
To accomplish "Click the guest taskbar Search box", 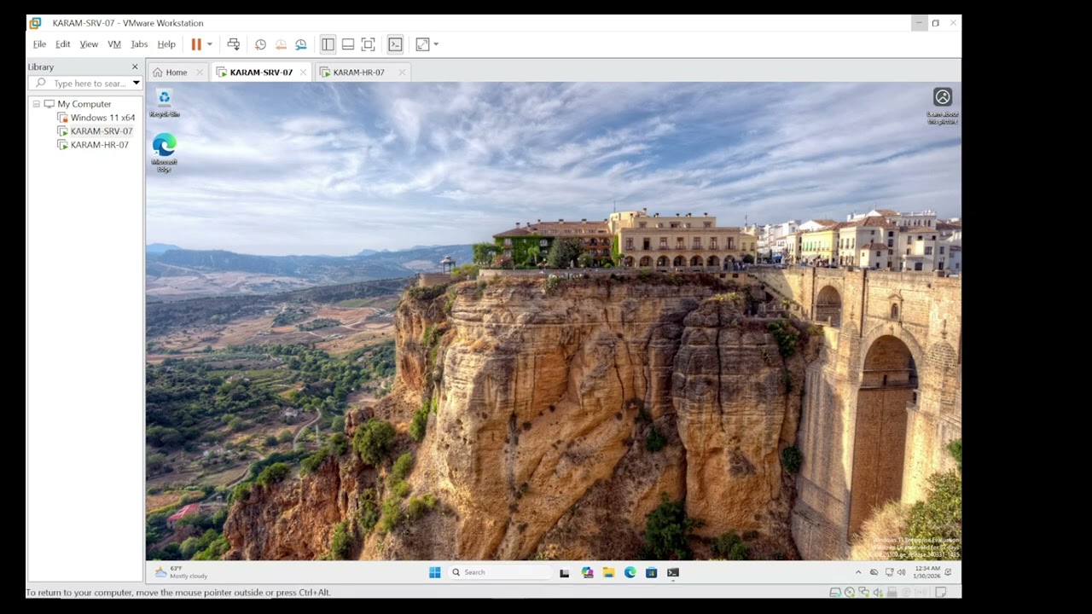I will click(x=500, y=572).
